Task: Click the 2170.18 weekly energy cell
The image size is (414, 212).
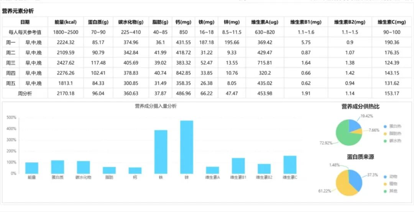Action: click(x=66, y=93)
